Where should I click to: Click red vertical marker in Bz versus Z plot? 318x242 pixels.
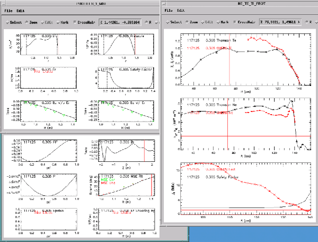coord(144,151)
